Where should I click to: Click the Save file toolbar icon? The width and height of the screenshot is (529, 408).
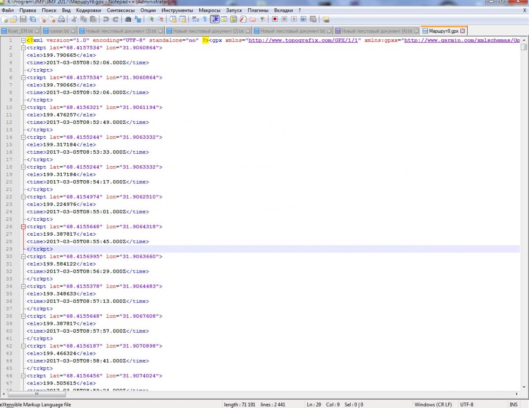click(23, 19)
